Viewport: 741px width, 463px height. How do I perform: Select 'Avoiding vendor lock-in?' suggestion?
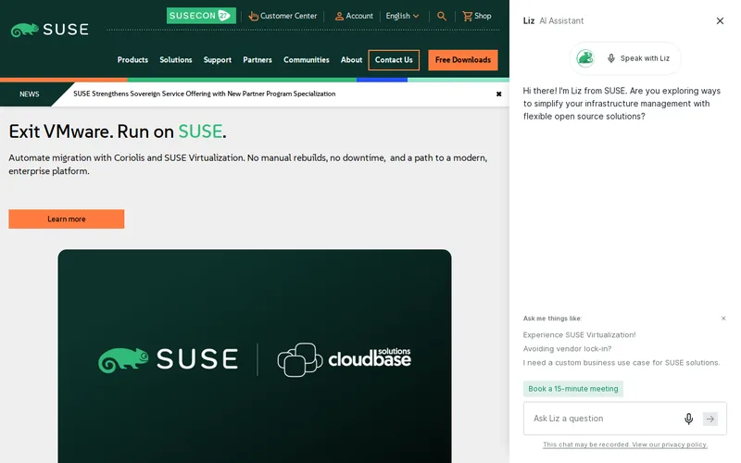[x=567, y=349]
